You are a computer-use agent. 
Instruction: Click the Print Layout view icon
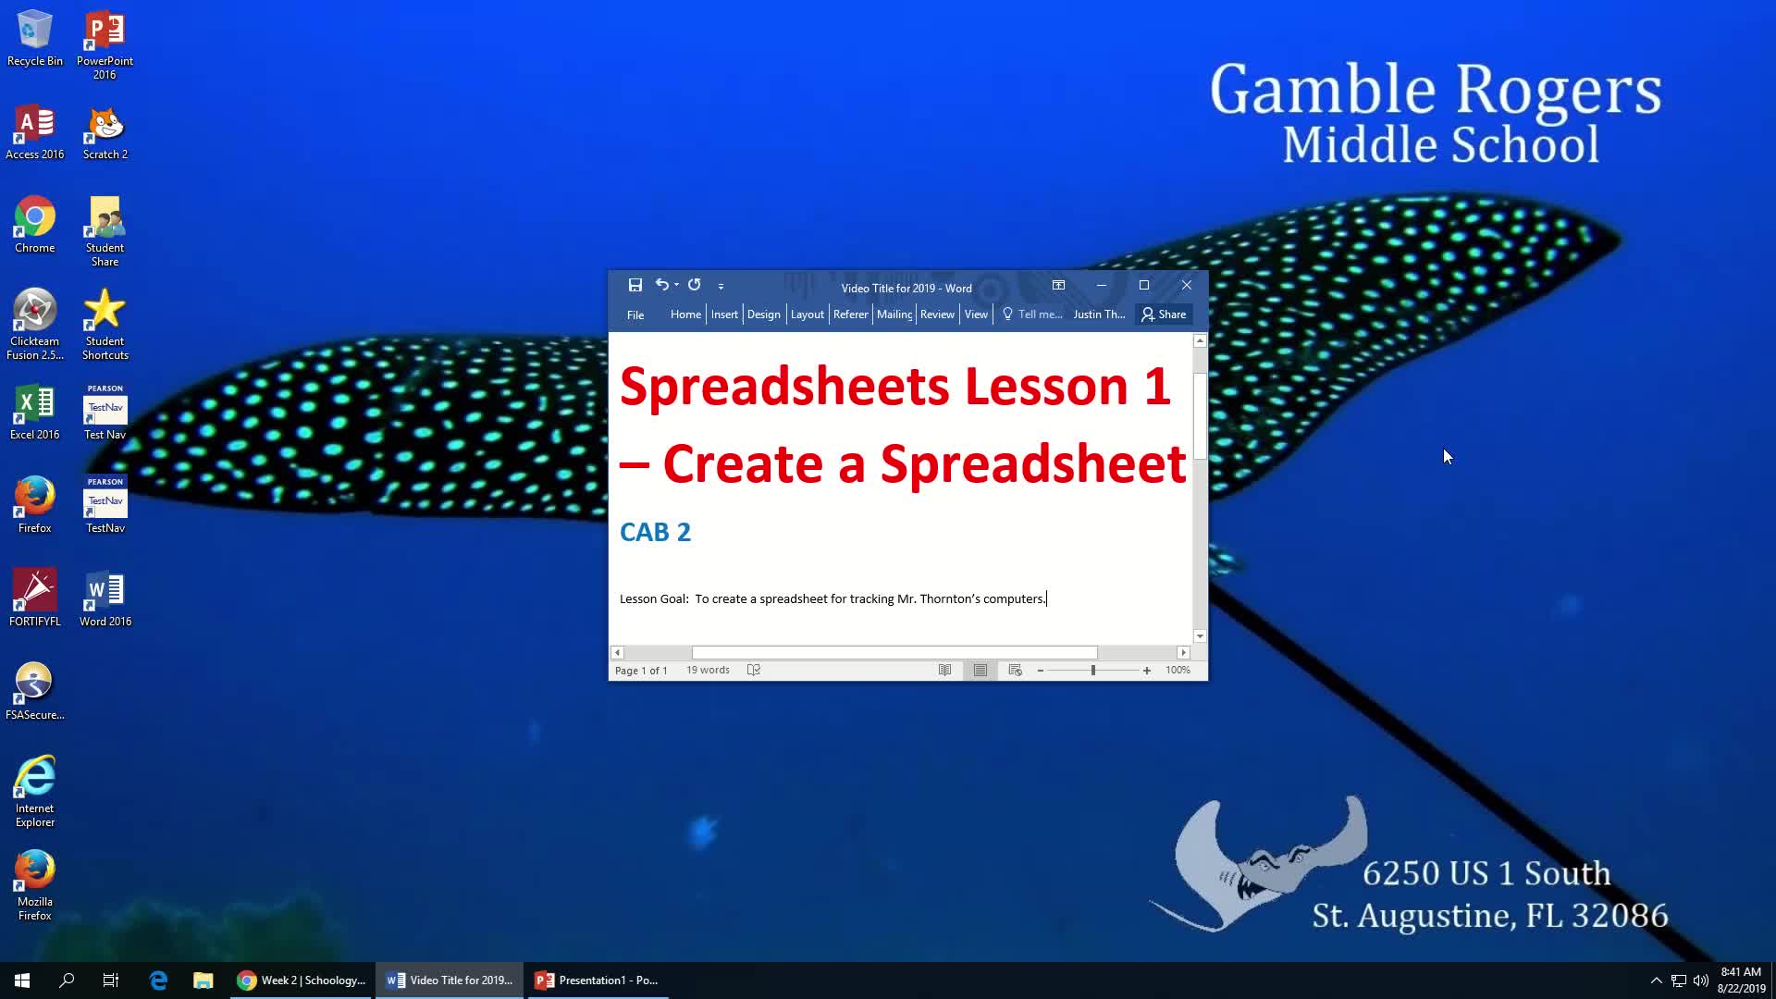coord(980,670)
